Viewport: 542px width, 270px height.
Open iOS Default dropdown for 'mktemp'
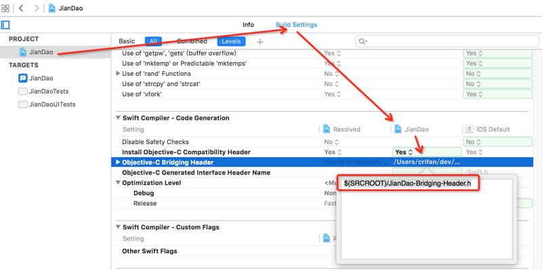click(497, 64)
